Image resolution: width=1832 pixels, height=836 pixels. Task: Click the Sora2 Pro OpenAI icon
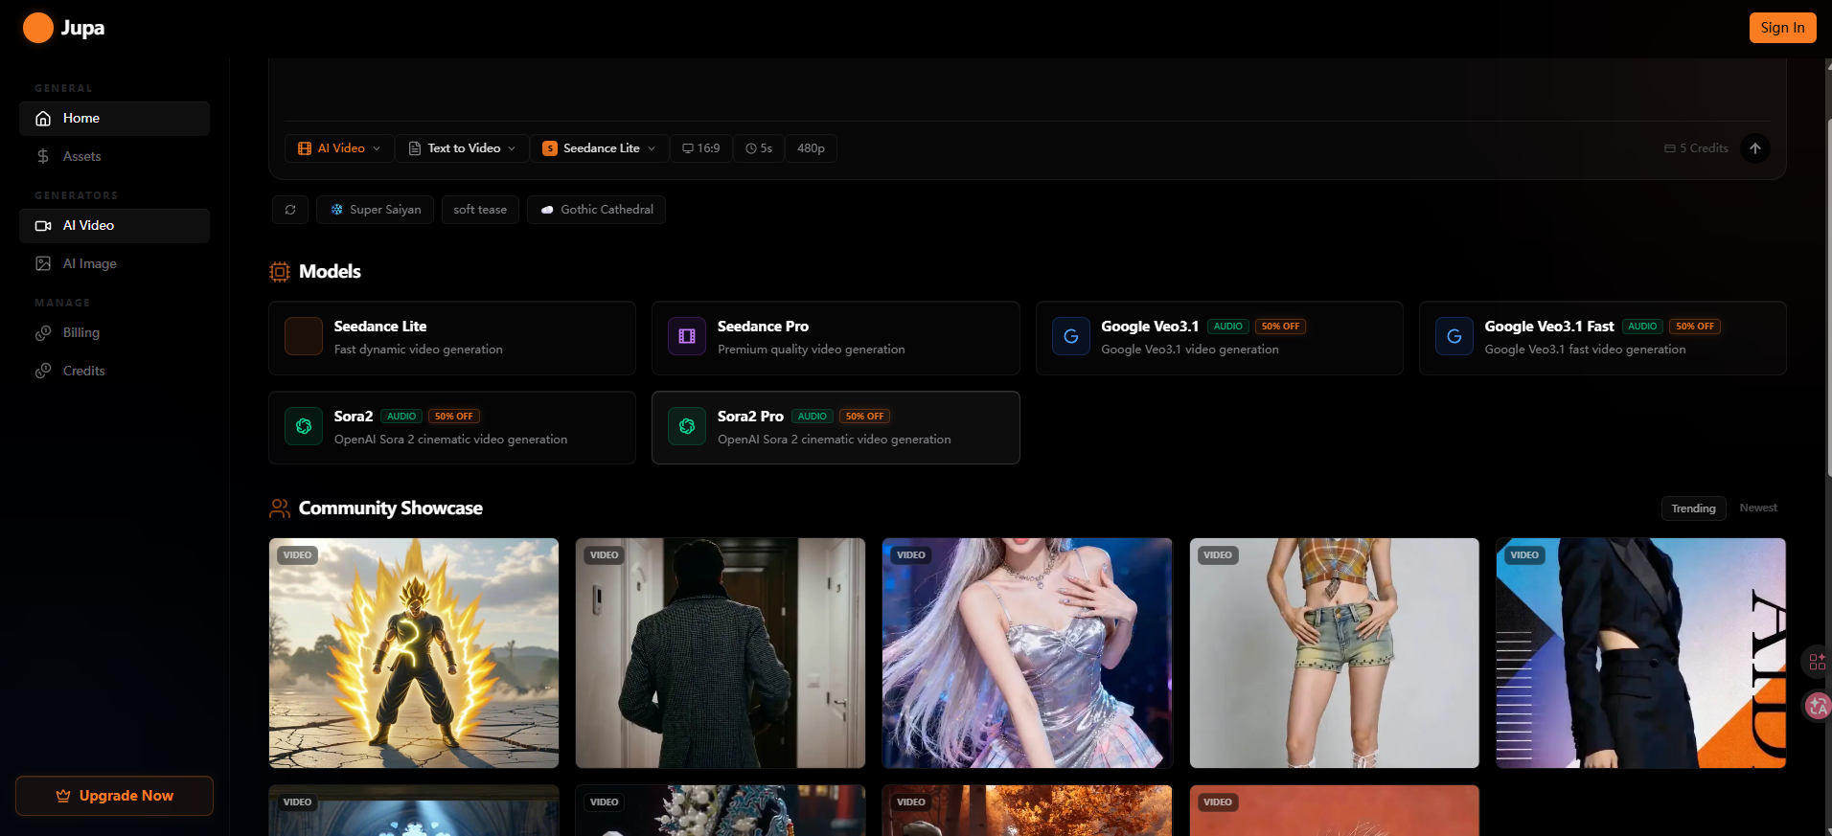pyautogui.click(x=687, y=426)
